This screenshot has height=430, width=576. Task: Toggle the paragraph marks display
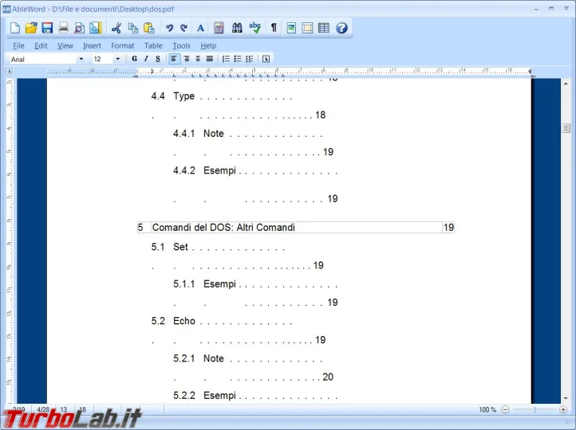(274, 28)
